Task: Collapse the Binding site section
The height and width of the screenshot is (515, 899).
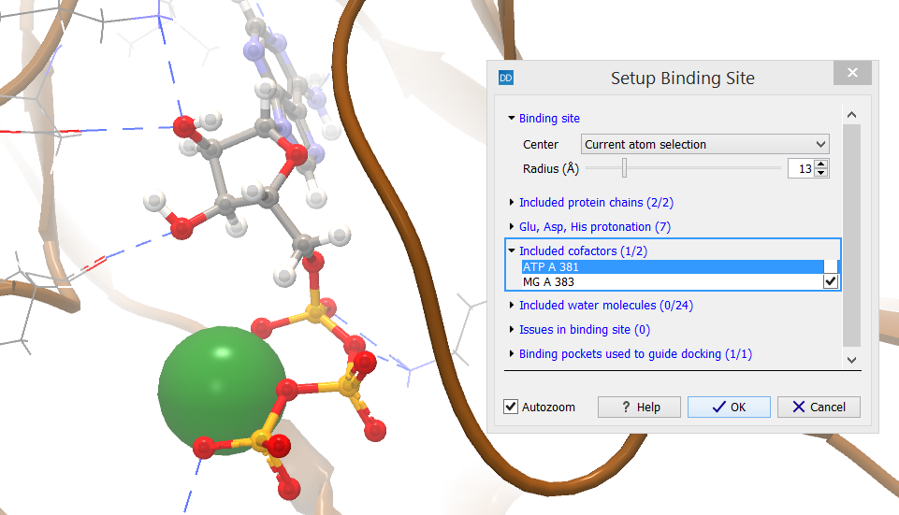Action: (512, 118)
